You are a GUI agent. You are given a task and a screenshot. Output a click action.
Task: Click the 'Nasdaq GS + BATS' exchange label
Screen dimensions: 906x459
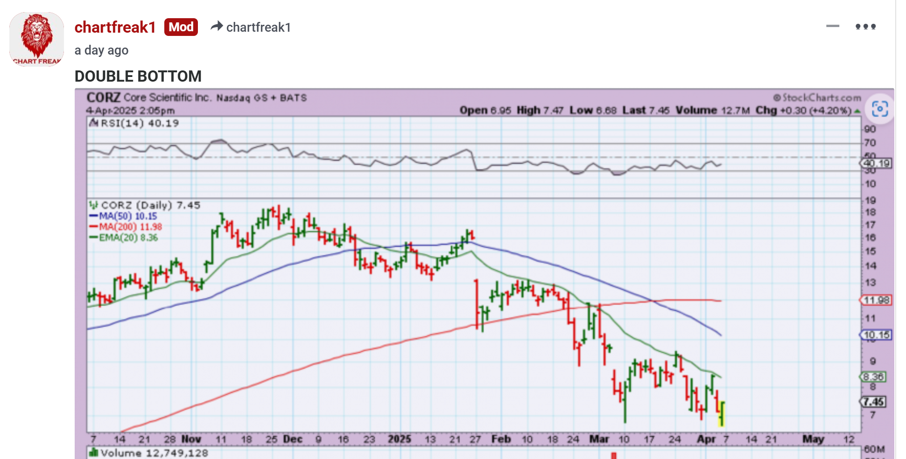(261, 98)
